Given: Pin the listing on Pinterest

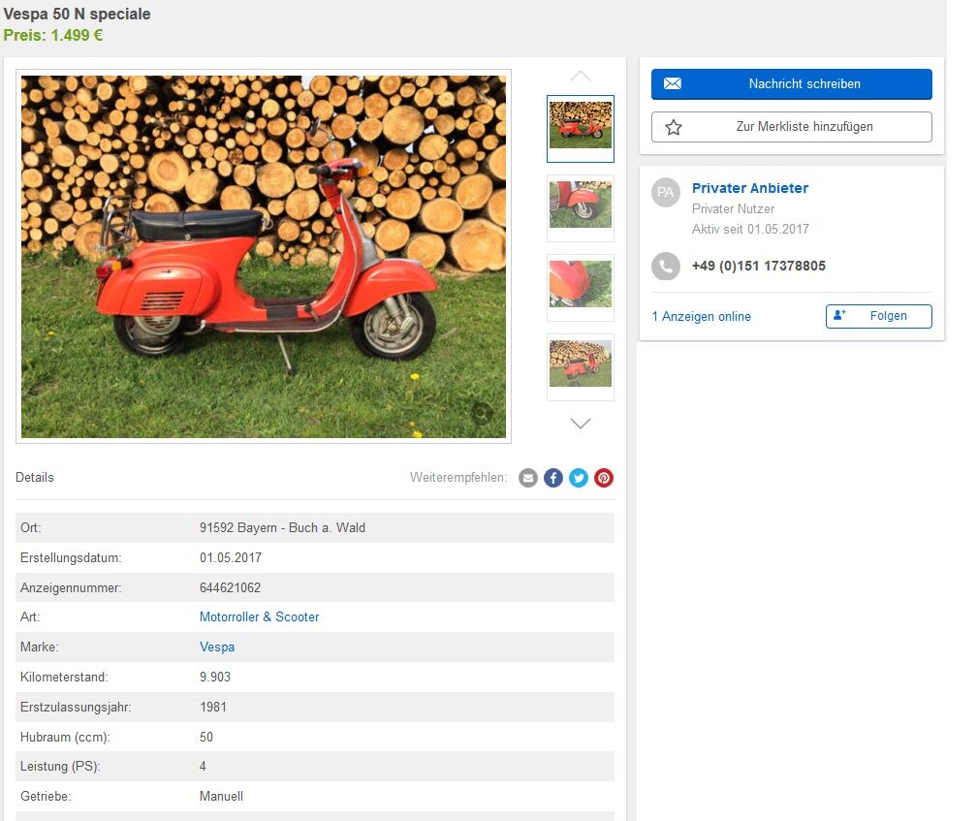Looking at the screenshot, I should 604,478.
